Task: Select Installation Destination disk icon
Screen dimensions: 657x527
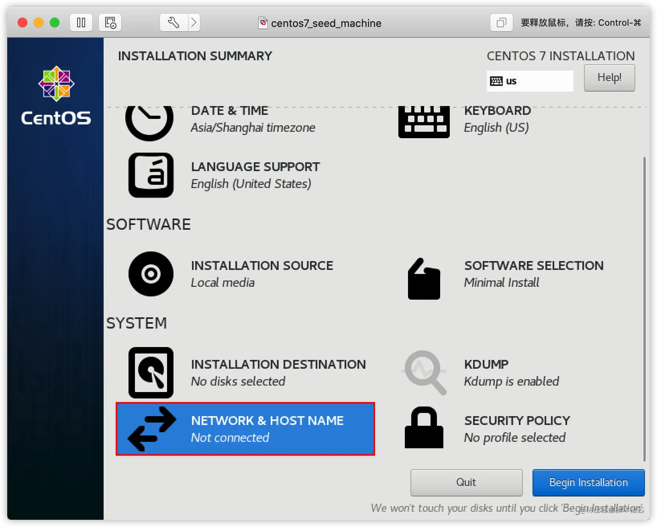Action: coord(151,373)
